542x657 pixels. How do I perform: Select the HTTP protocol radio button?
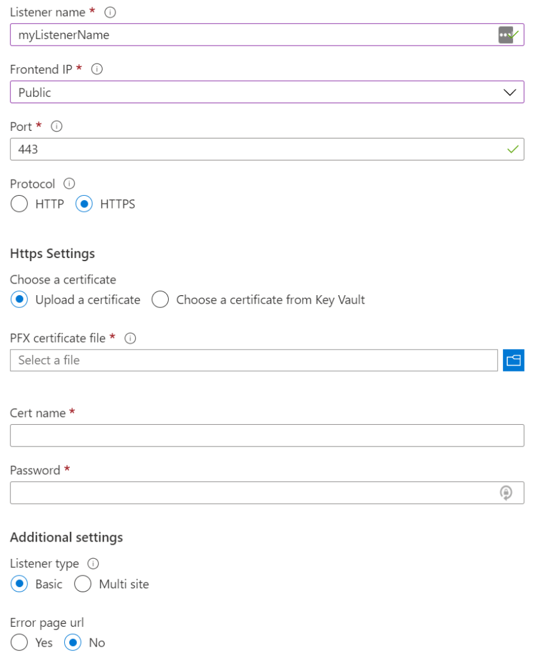point(19,205)
